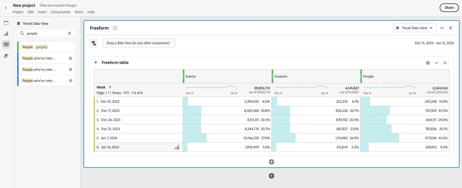Close the Freeform table visualization

click(x=445, y=63)
